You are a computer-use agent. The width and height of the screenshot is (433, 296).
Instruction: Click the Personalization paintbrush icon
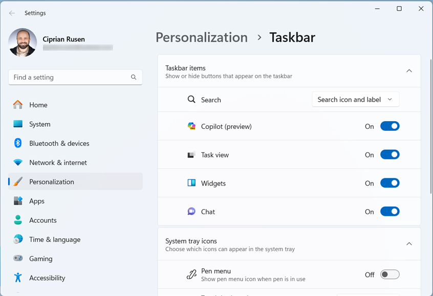point(18,181)
